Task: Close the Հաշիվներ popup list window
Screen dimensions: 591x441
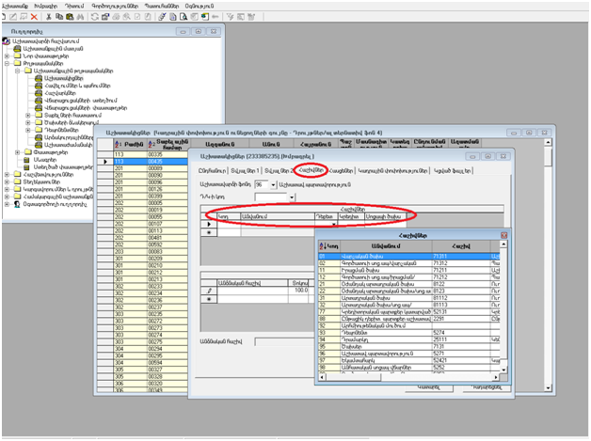Action: pos(503,235)
